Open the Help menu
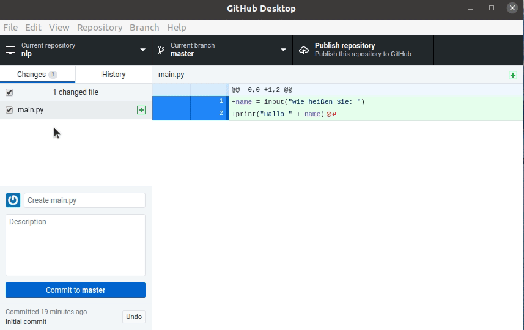This screenshot has height=330, width=524. pyautogui.click(x=177, y=28)
